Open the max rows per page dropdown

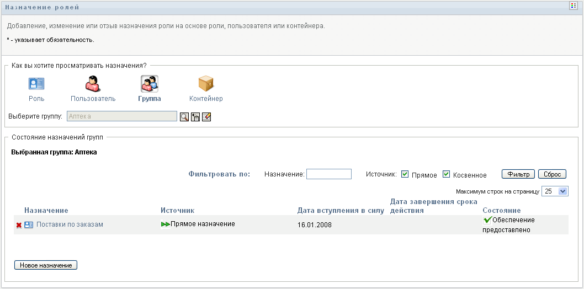555,191
